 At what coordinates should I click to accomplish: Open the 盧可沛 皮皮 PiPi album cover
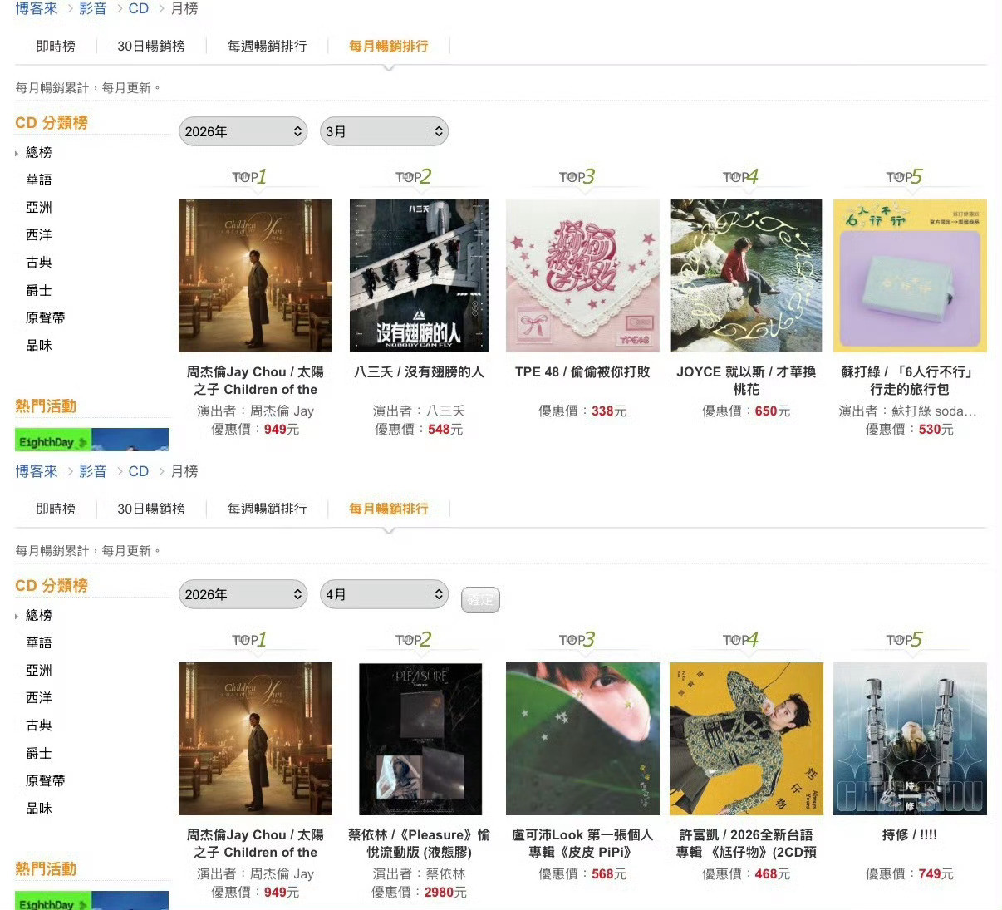(x=582, y=739)
